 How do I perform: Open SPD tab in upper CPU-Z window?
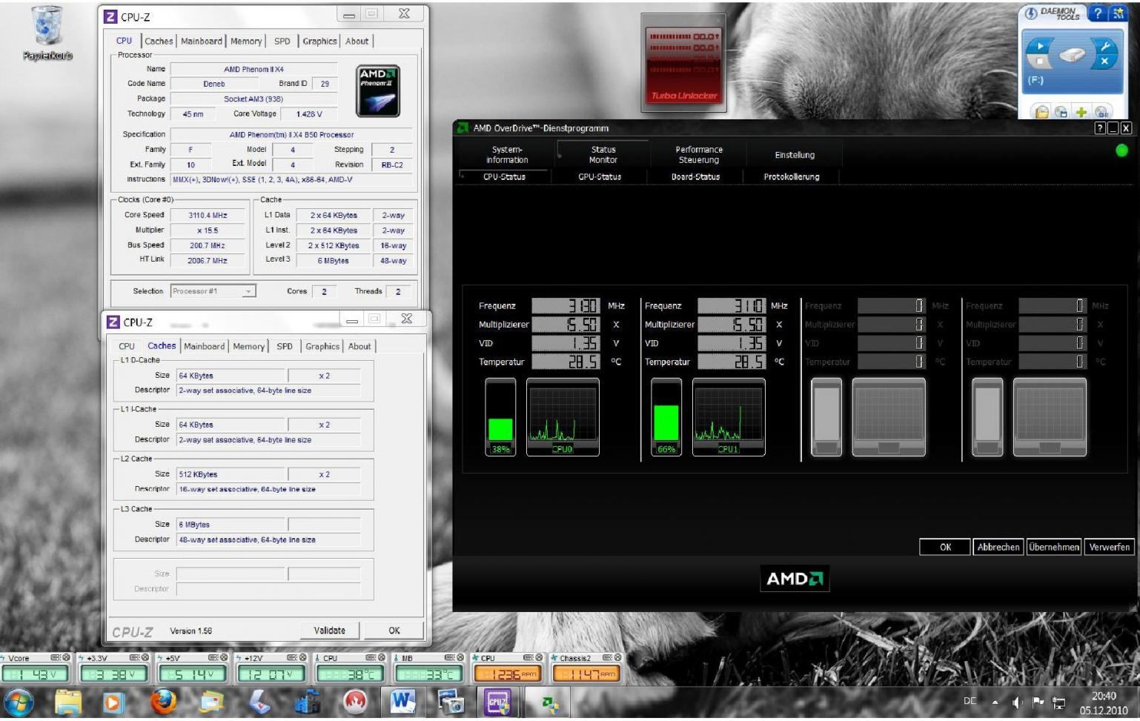(x=282, y=41)
